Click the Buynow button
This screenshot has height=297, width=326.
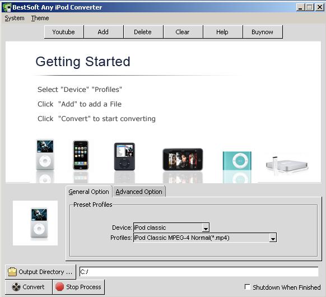point(262,32)
